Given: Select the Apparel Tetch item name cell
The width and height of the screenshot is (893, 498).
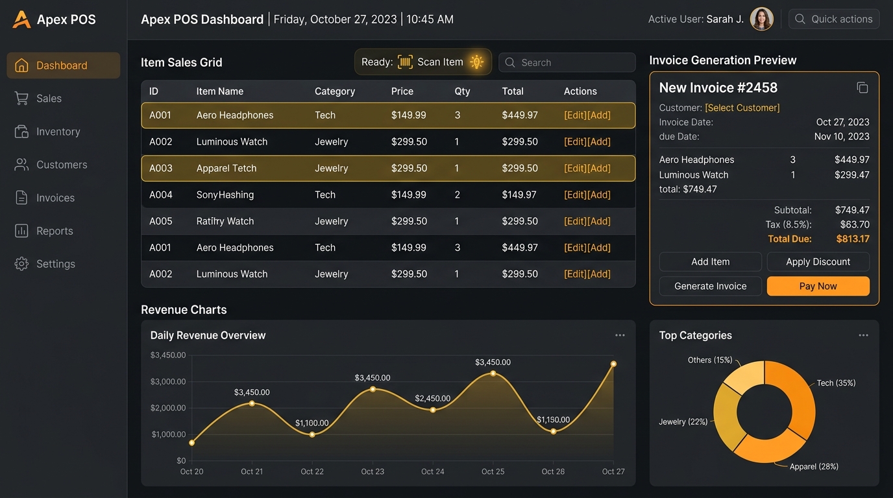Looking at the screenshot, I should (226, 168).
